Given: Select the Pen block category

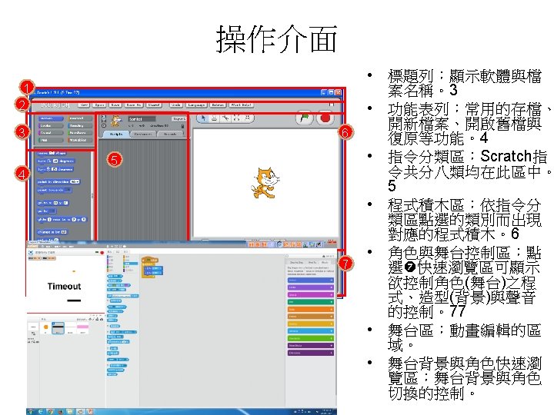Looking at the screenshot, I should (52, 140).
